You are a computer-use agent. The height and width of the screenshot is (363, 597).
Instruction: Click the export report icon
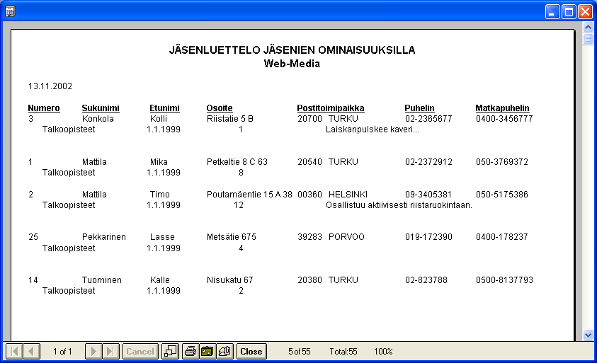tap(207, 351)
